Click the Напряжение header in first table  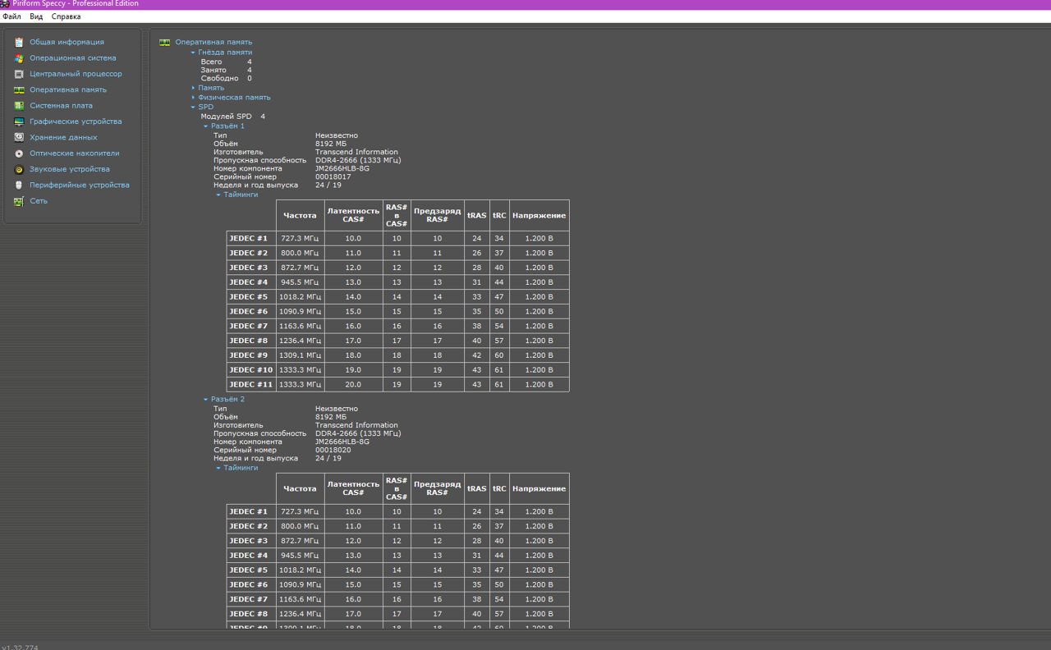point(539,216)
